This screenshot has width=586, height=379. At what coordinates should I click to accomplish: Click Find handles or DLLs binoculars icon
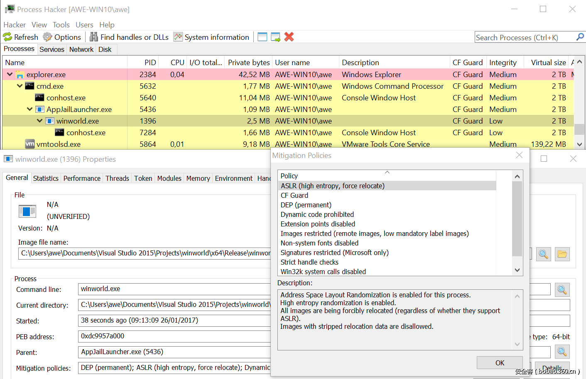[x=94, y=37]
